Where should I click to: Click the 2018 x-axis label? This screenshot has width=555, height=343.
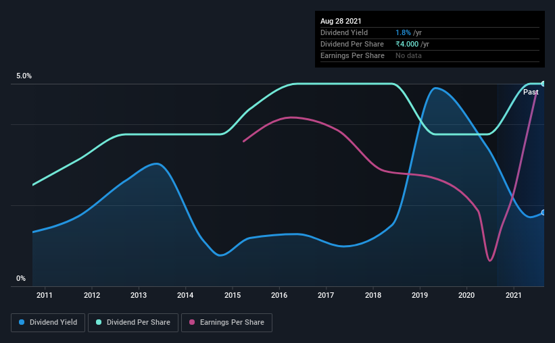[373, 295]
